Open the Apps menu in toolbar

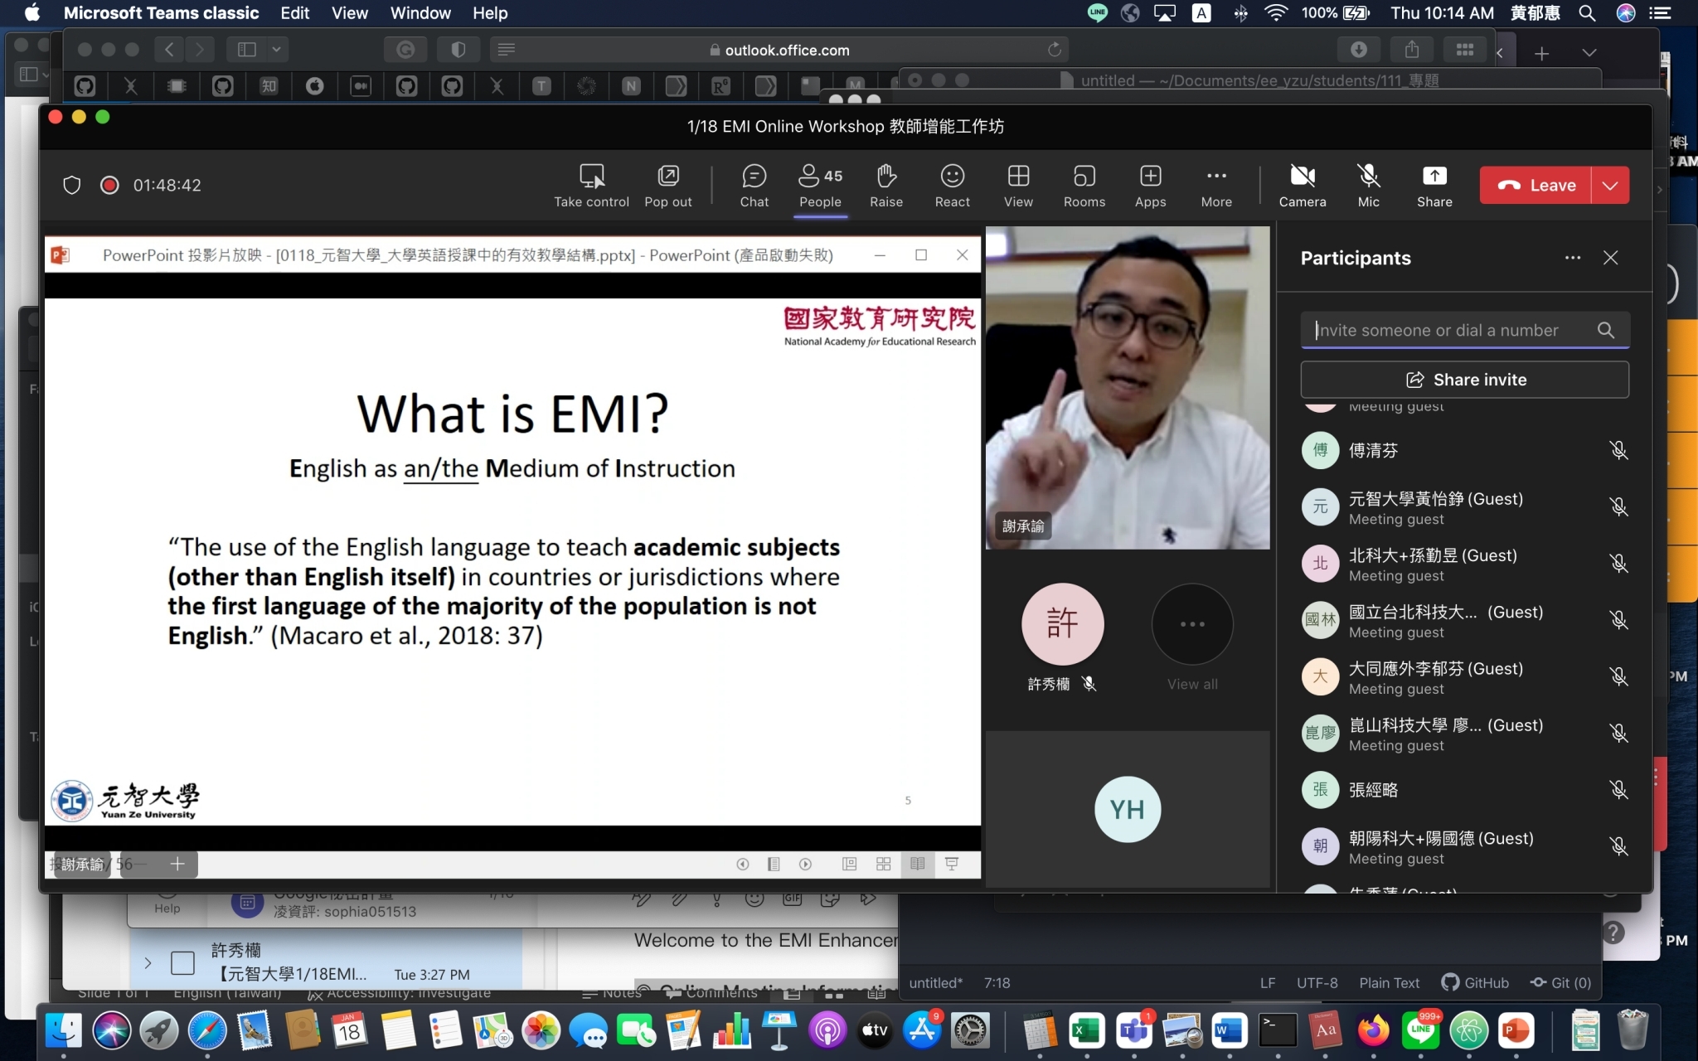[x=1150, y=186]
